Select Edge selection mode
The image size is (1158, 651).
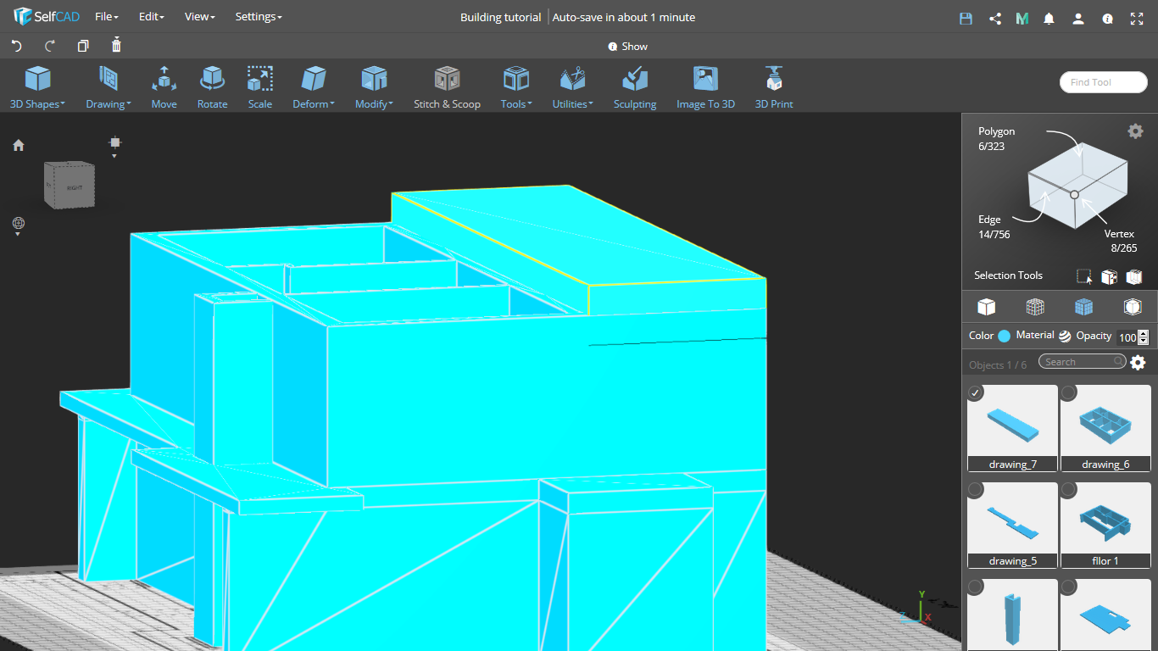pyautogui.click(x=994, y=226)
